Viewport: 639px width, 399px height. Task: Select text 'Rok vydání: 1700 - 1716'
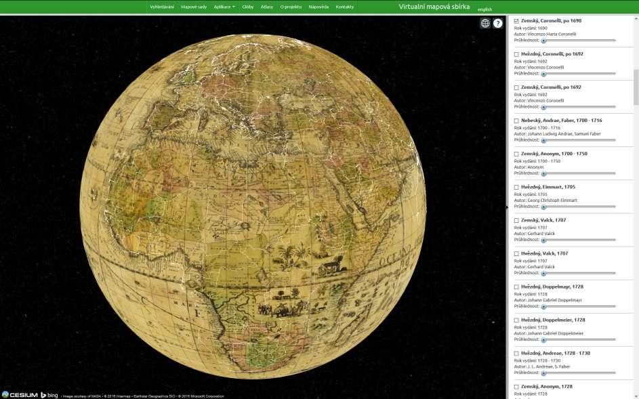(x=537, y=128)
